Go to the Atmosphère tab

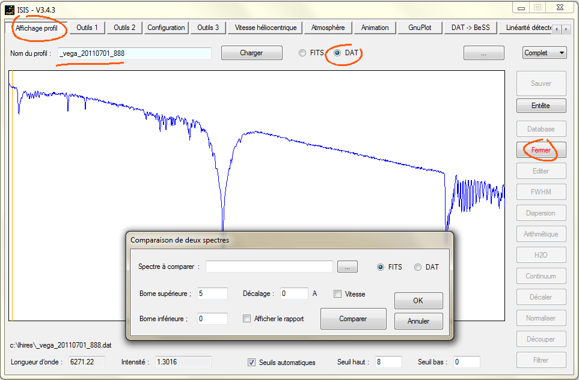328,28
